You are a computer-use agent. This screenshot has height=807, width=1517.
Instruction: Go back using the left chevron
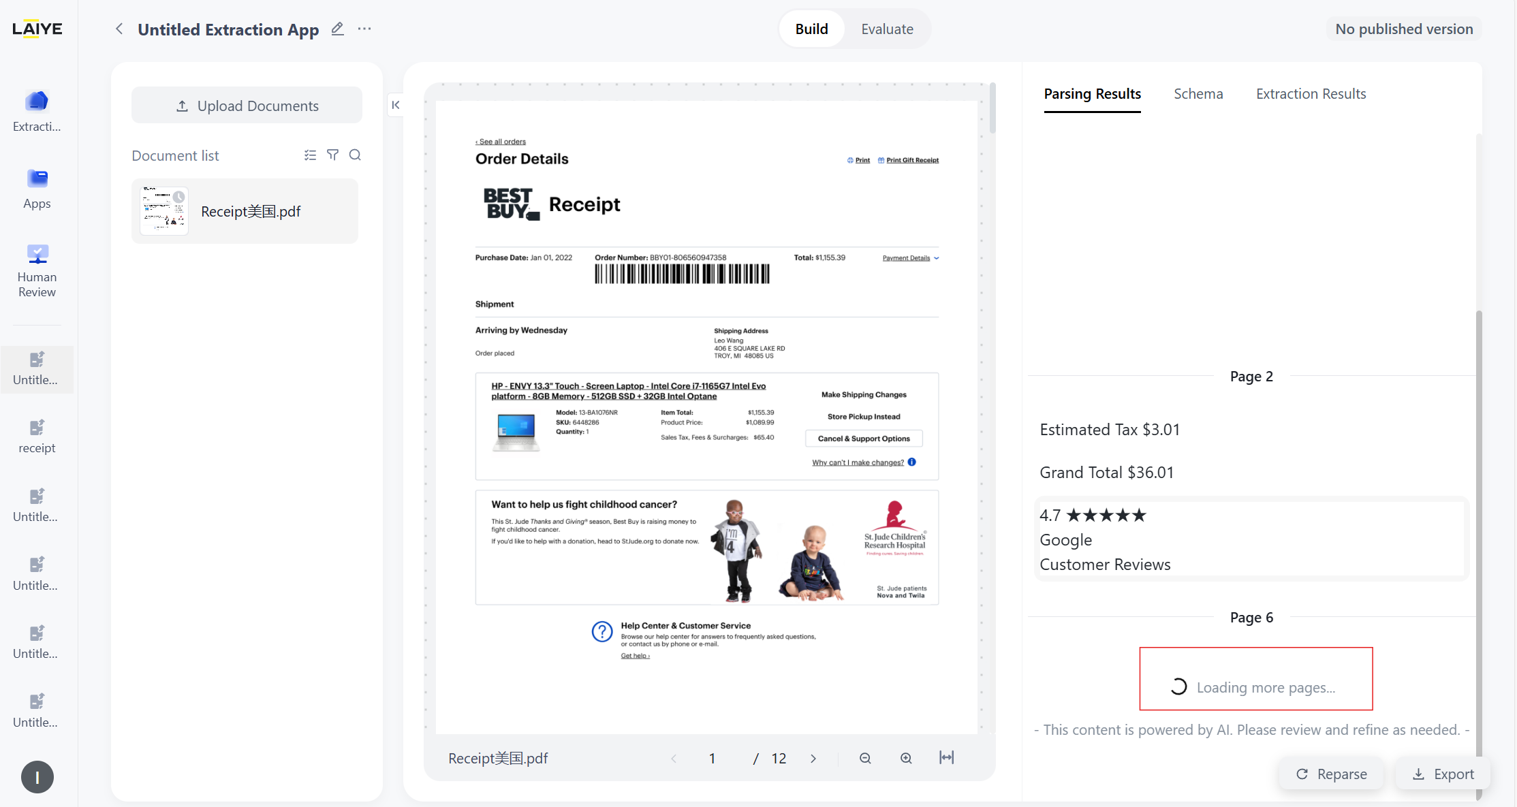coord(119,29)
